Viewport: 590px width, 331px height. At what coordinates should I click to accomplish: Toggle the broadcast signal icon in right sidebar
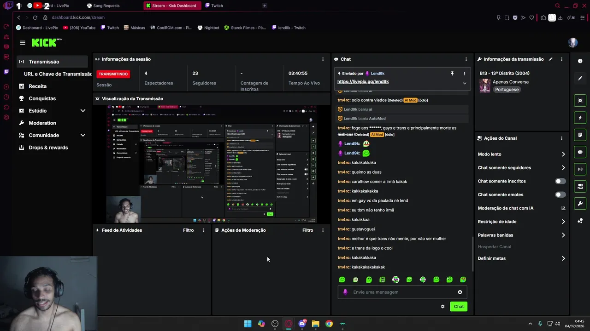(580, 169)
